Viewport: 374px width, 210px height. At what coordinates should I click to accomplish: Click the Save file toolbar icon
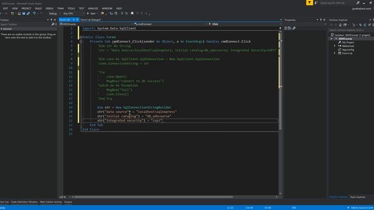tap(23, 13)
